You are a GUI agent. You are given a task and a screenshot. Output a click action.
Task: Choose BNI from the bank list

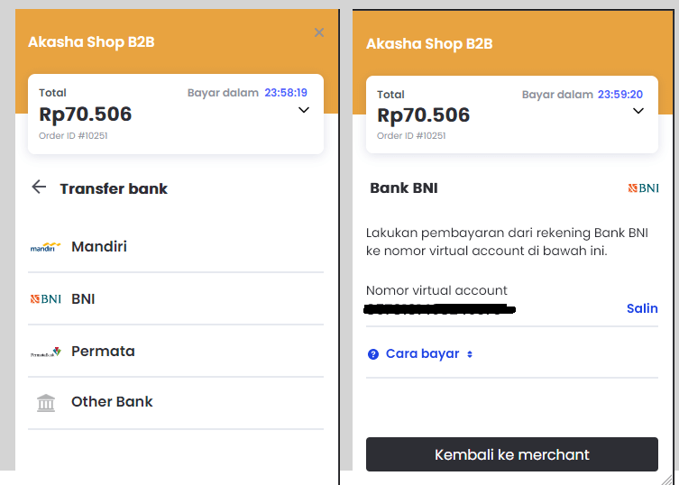point(83,299)
